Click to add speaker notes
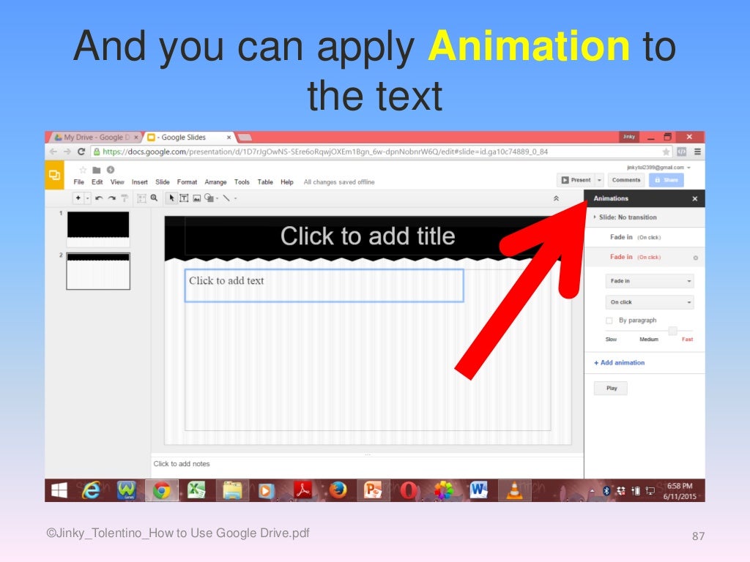This screenshot has height=562, width=750. (x=367, y=464)
